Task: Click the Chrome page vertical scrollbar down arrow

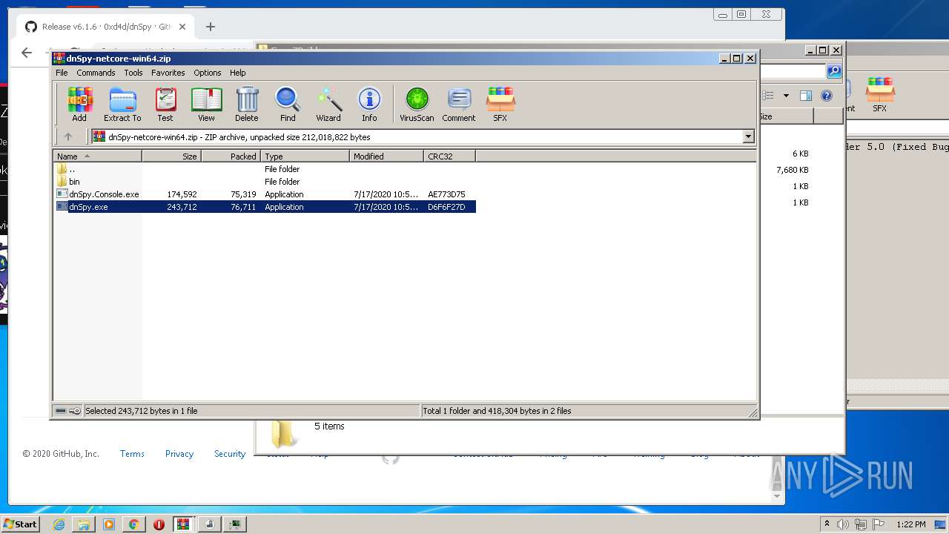Action: [x=777, y=497]
